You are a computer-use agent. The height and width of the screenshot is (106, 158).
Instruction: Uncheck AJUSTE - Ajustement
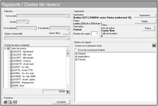11,52
